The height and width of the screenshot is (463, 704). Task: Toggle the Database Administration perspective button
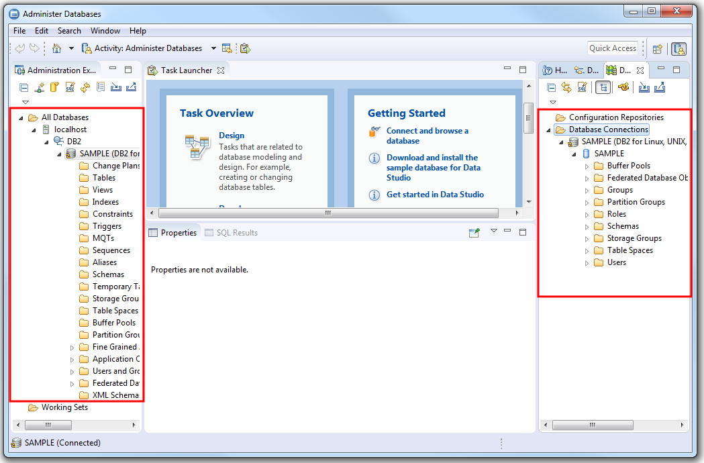679,48
